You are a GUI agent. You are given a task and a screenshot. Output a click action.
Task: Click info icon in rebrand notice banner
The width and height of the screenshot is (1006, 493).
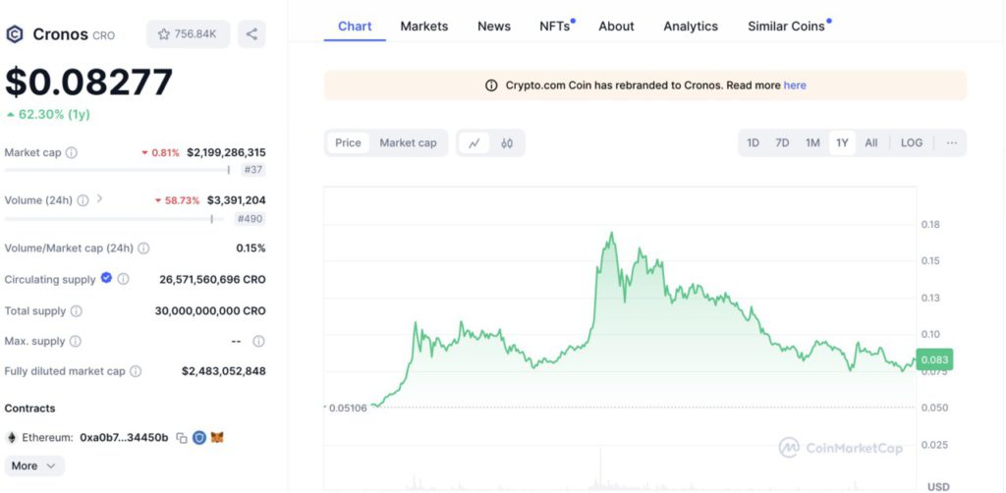coord(491,85)
